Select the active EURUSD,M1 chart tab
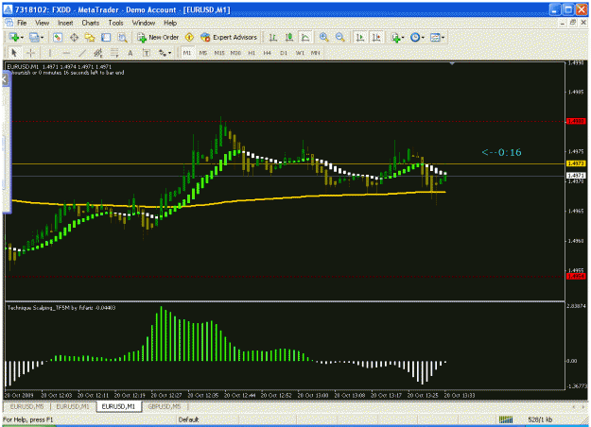 click(x=118, y=406)
